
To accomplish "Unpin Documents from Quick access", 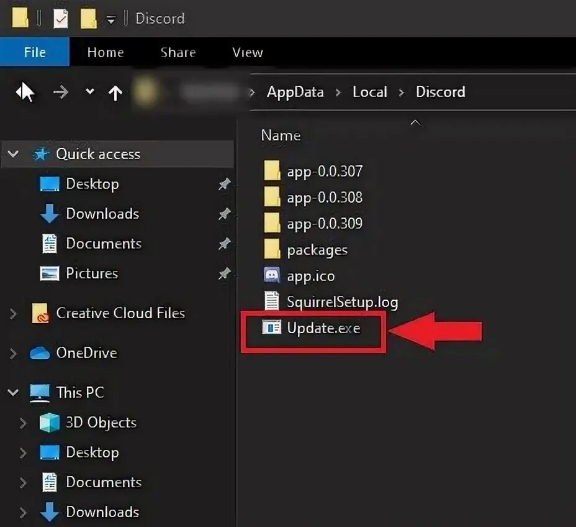I will (224, 244).
